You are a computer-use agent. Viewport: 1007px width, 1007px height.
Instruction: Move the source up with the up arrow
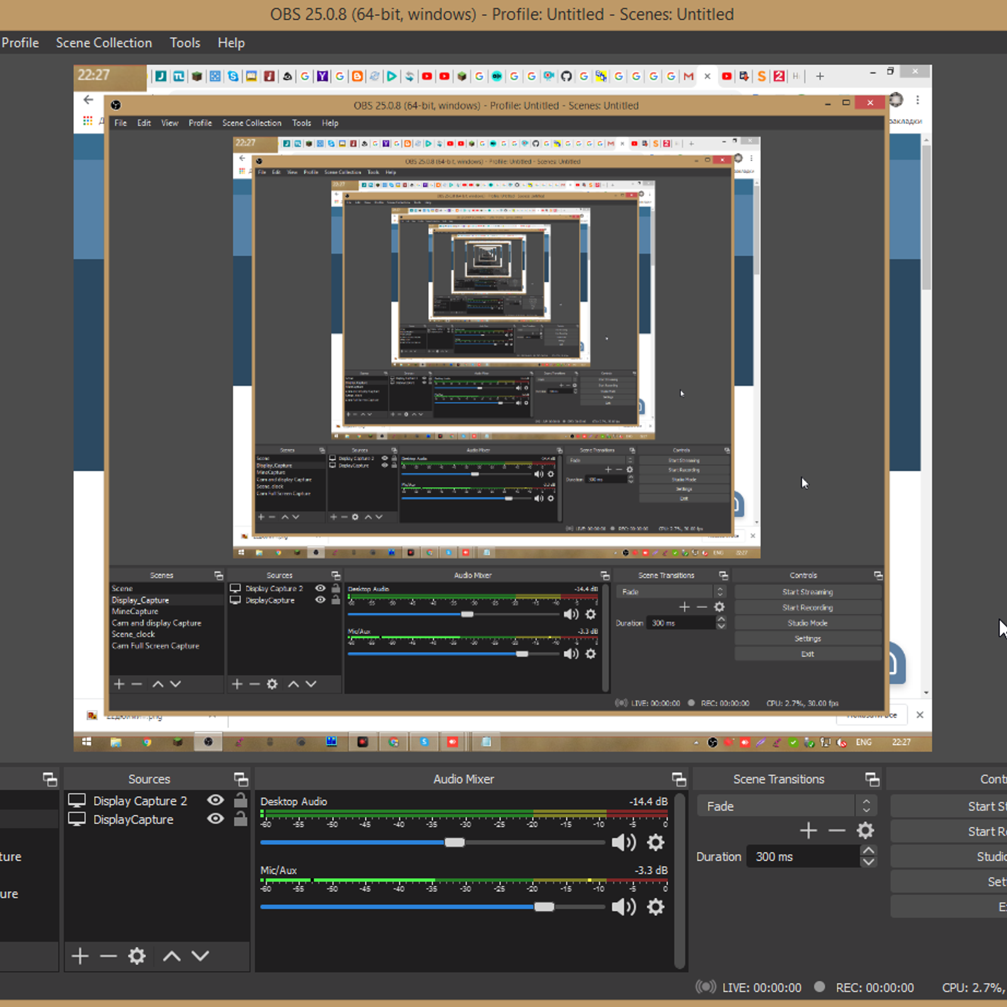pyautogui.click(x=172, y=956)
